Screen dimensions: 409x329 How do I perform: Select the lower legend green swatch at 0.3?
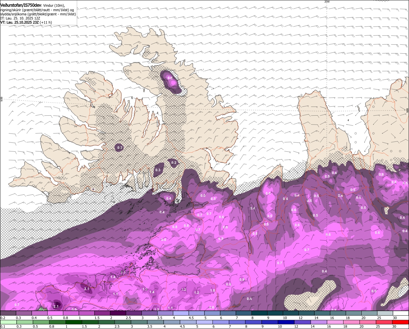(x=25, y=322)
